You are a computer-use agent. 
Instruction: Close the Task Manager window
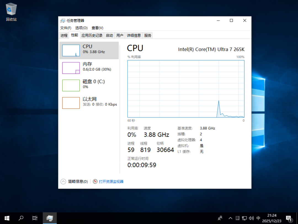point(244,20)
